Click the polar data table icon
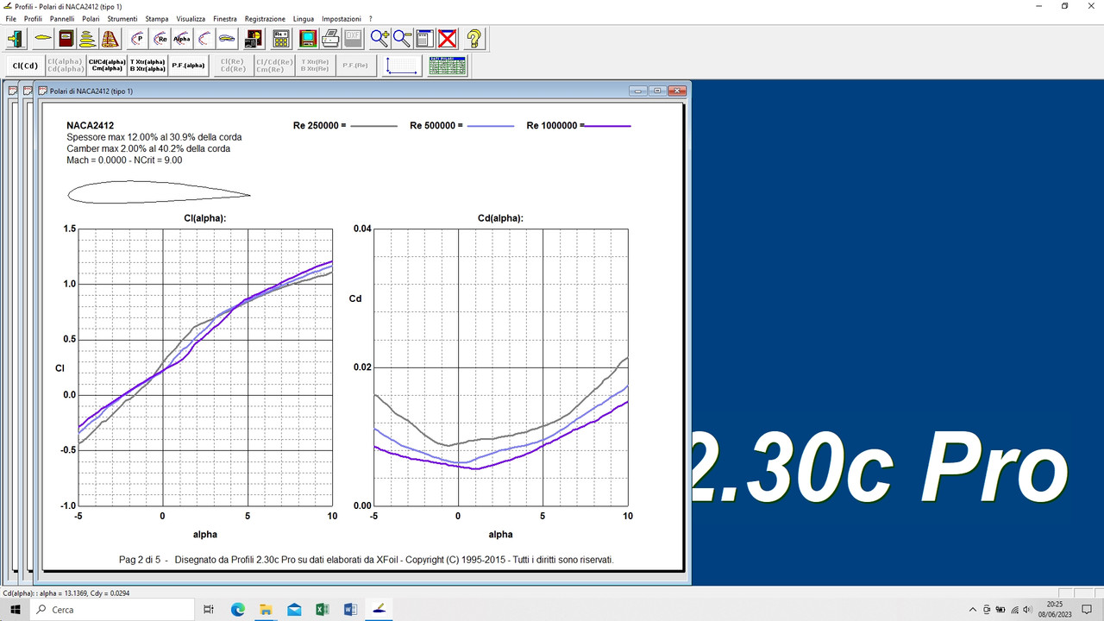The height and width of the screenshot is (621, 1104). point(448,66)
